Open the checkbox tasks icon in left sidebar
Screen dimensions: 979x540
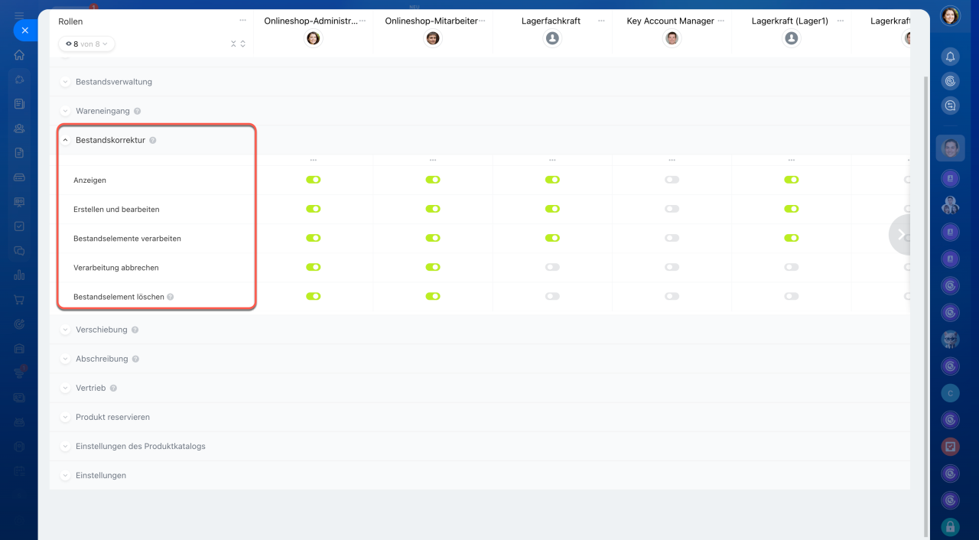coord(19,226)
